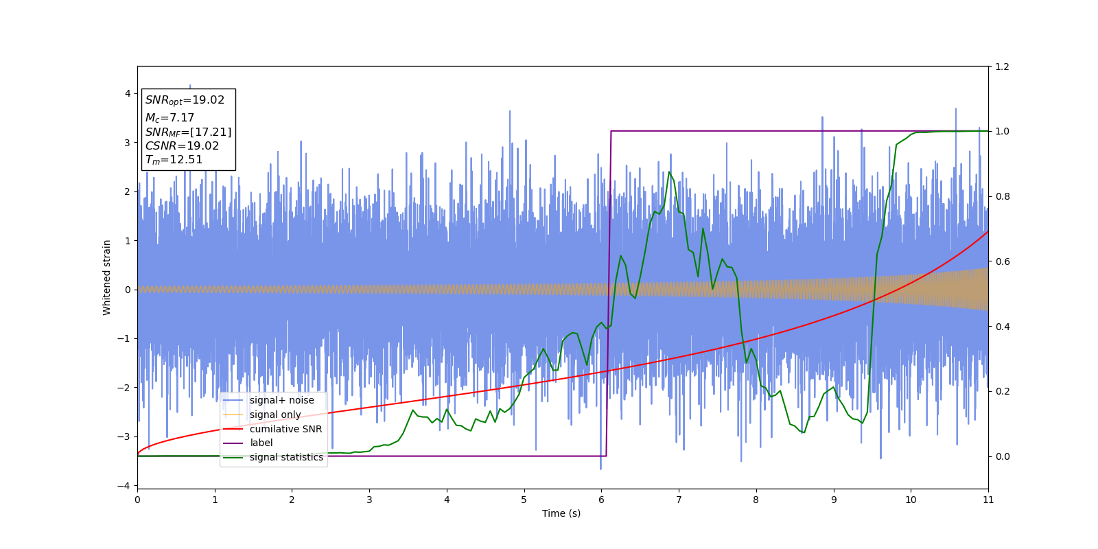Click the right y-axis tick label 0.6

[1002, 261]
